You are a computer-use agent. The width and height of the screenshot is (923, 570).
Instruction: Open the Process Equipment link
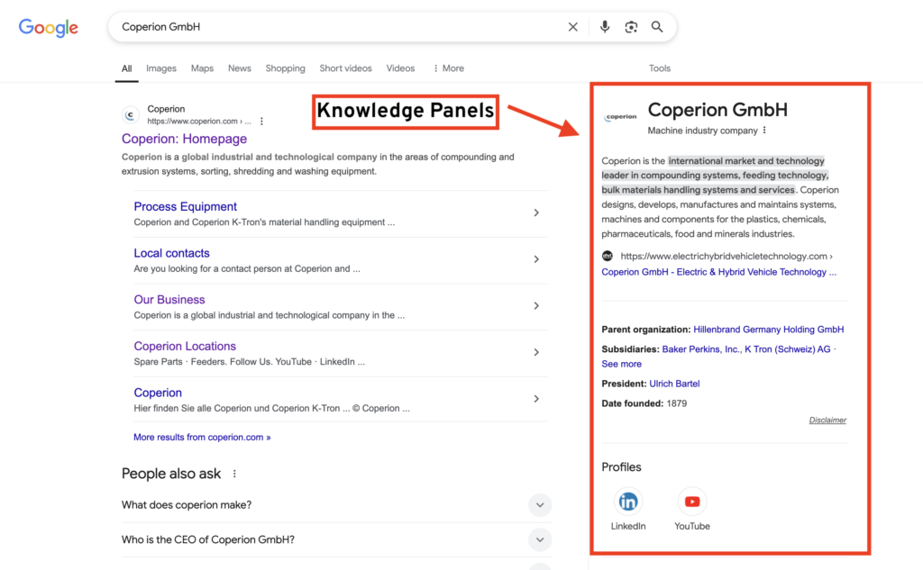point(186,206)
